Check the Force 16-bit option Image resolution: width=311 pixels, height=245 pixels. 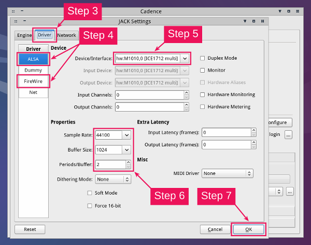point(90,206)
